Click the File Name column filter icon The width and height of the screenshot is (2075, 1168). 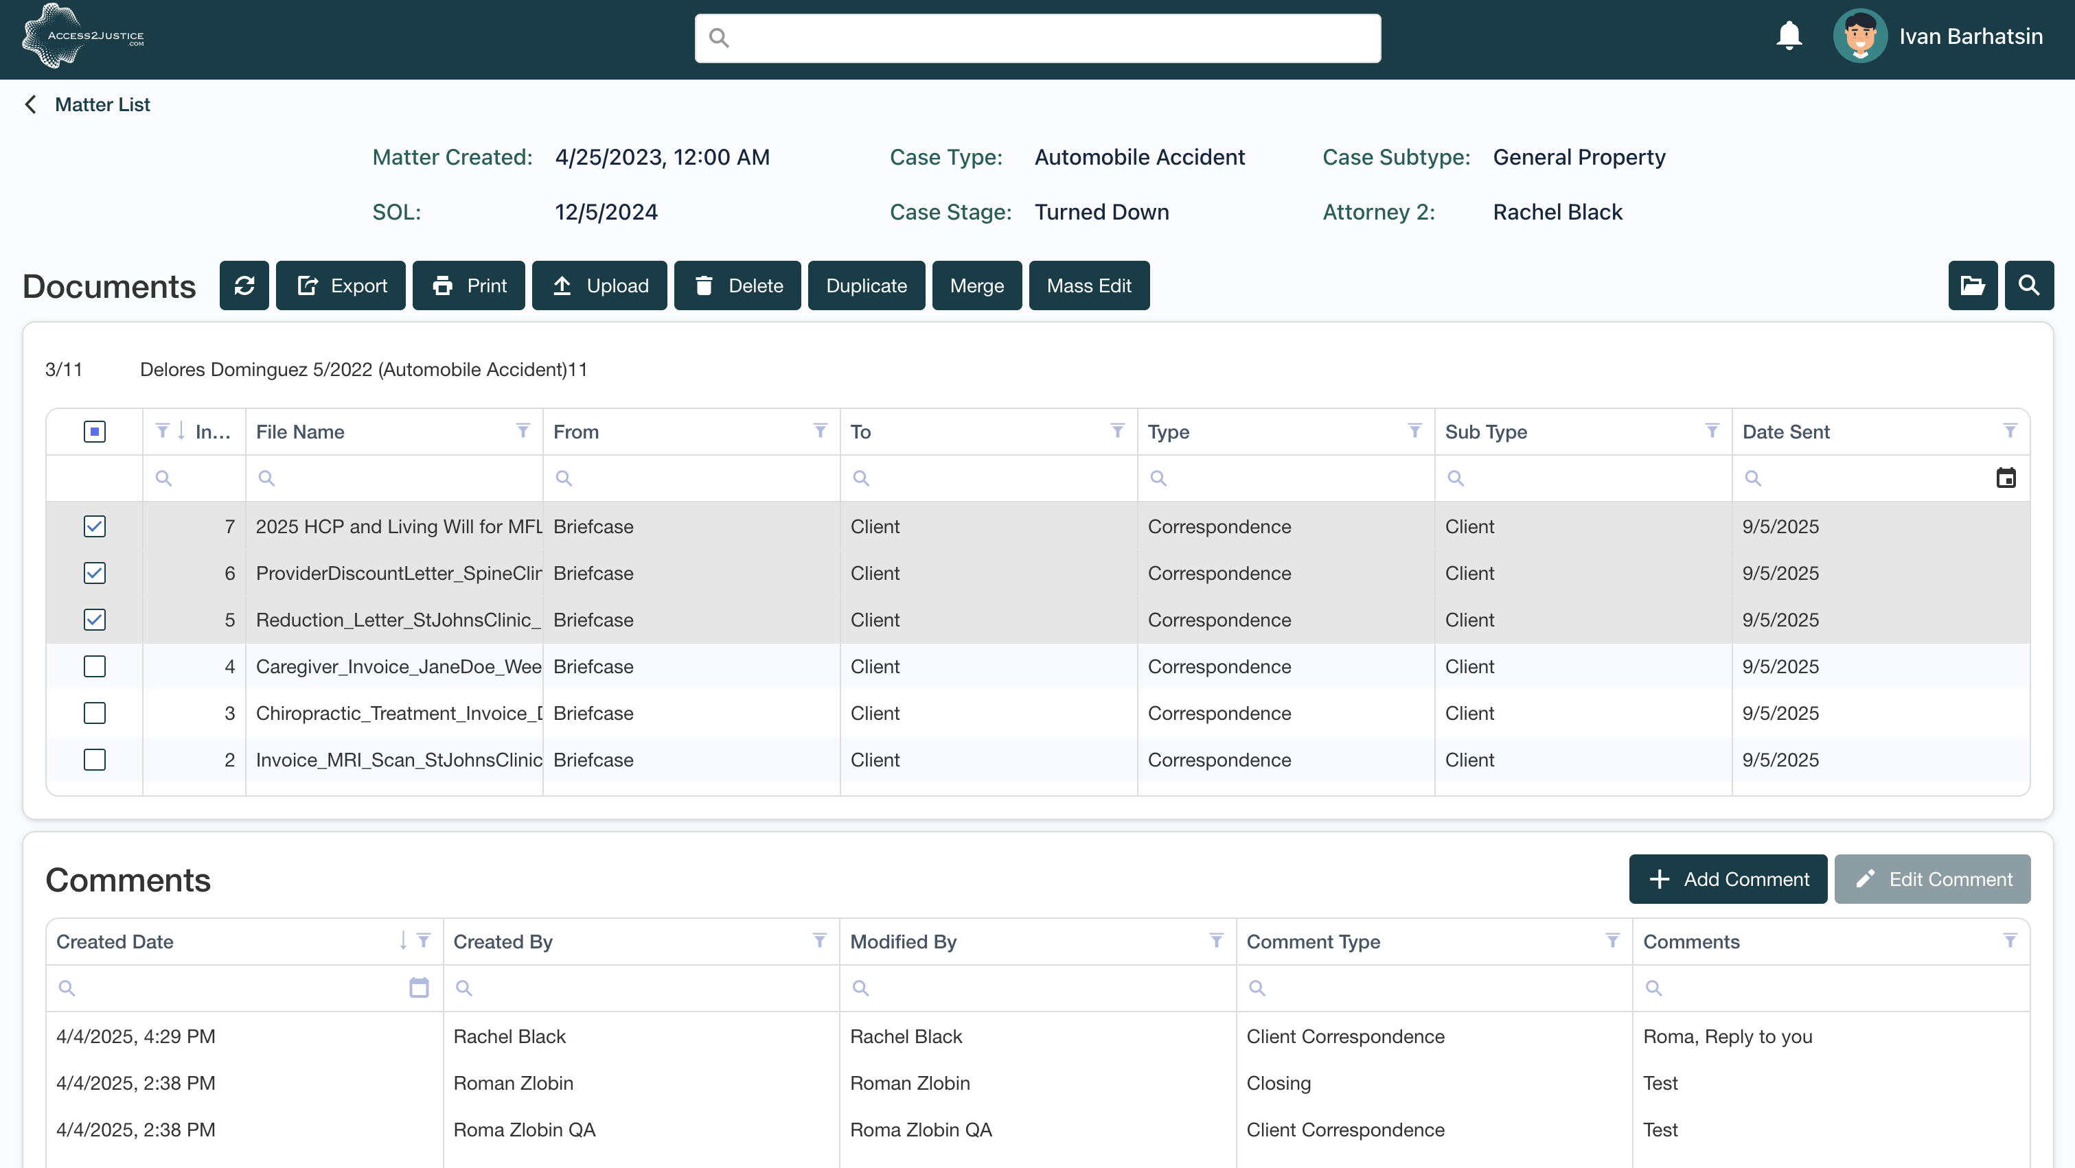(x=523, y=432)
